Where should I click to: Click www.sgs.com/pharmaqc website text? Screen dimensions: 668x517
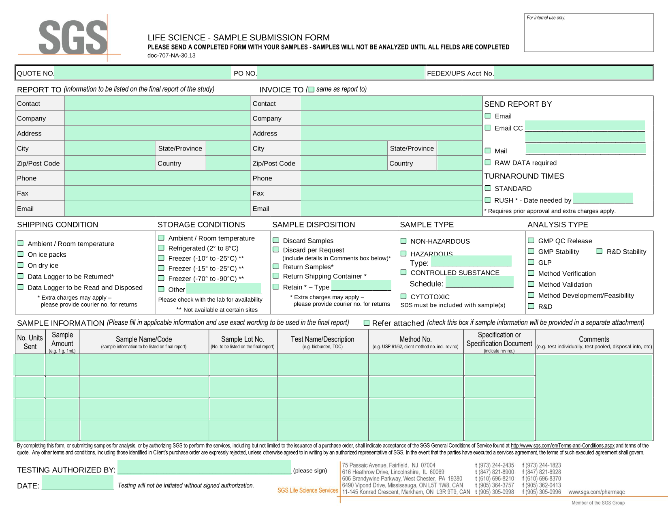click(x=596, y=492)
